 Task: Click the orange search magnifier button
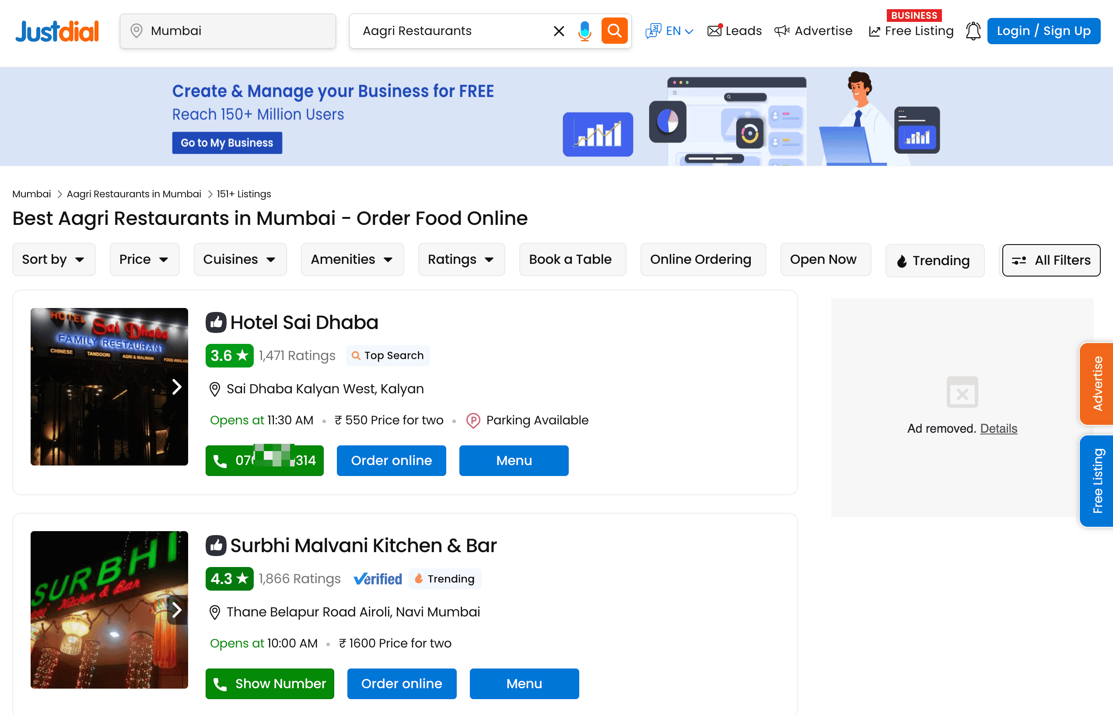[614, 31]
